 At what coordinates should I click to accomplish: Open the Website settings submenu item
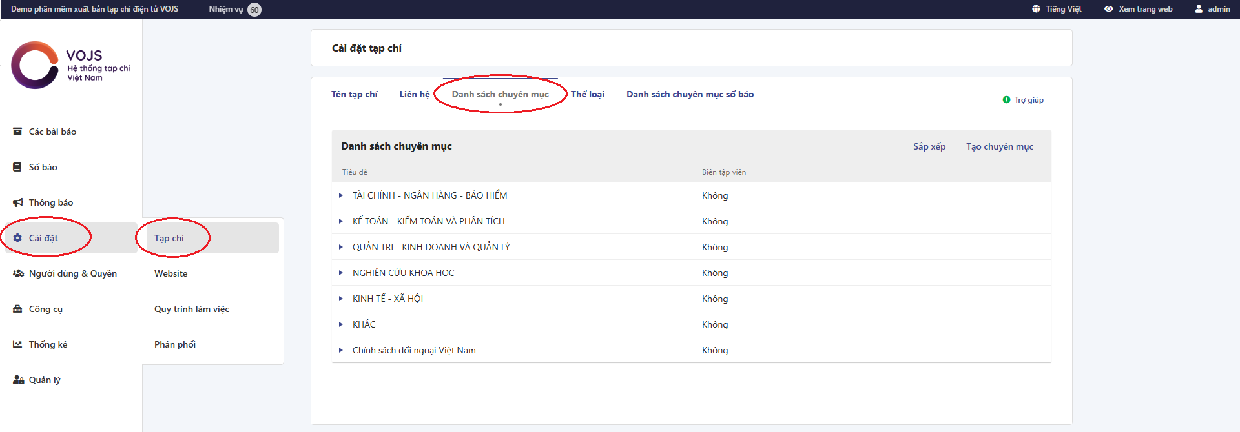(170, 273)
